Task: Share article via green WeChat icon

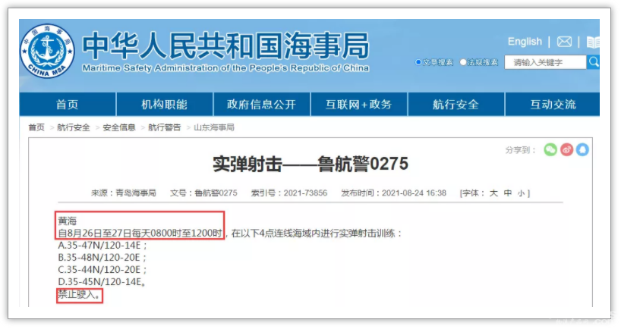Action: [550, 149]
